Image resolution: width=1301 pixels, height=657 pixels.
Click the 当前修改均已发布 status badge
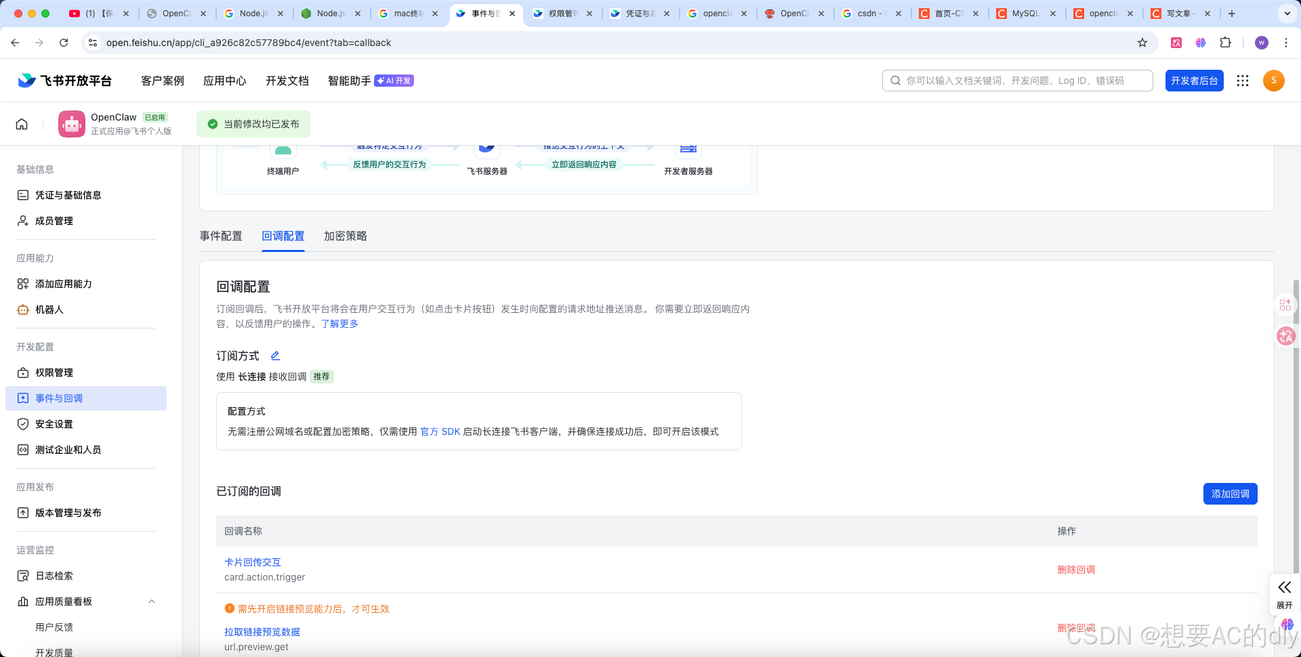click(x=253, y=124)
